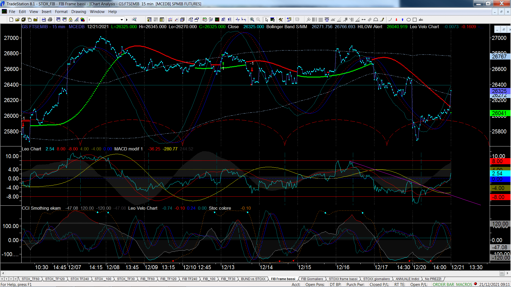511x287 pixels.
Task: Click the compress bar spacing icon
Action: (x=238, y=20)
